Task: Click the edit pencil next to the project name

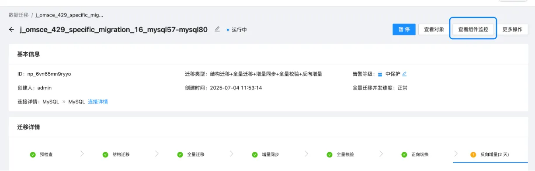Action: coord(217,29)
